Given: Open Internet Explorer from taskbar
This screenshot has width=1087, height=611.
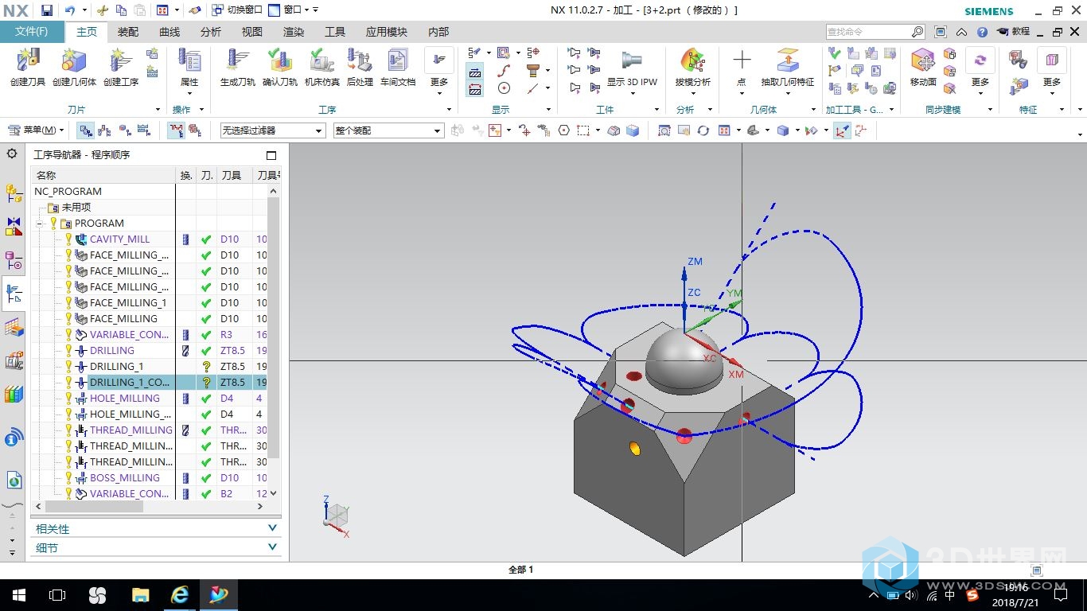Looking at the screenshot, I should click(180, 595).
